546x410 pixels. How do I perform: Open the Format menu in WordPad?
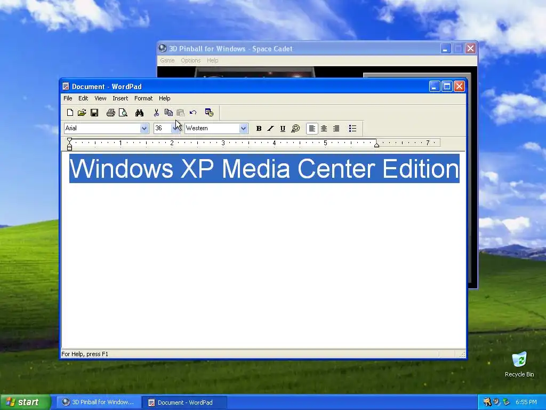pos(143,98)
